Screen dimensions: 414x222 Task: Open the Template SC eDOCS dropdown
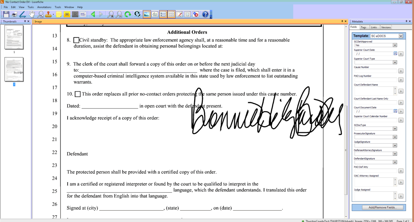click(401, 36)
